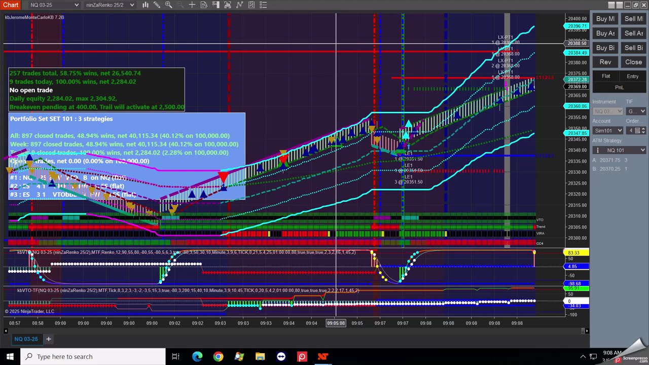The width and height of the screenshot is (649, 365).
Task: Click the yellow 83.33 indicator value label
Action: [576, 252]
